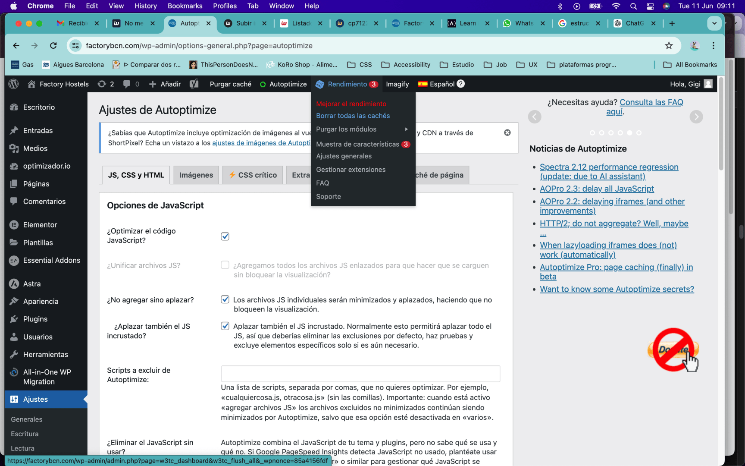Open macOS Spotlight search icon

pyautogui.click(x=633, y=6)
